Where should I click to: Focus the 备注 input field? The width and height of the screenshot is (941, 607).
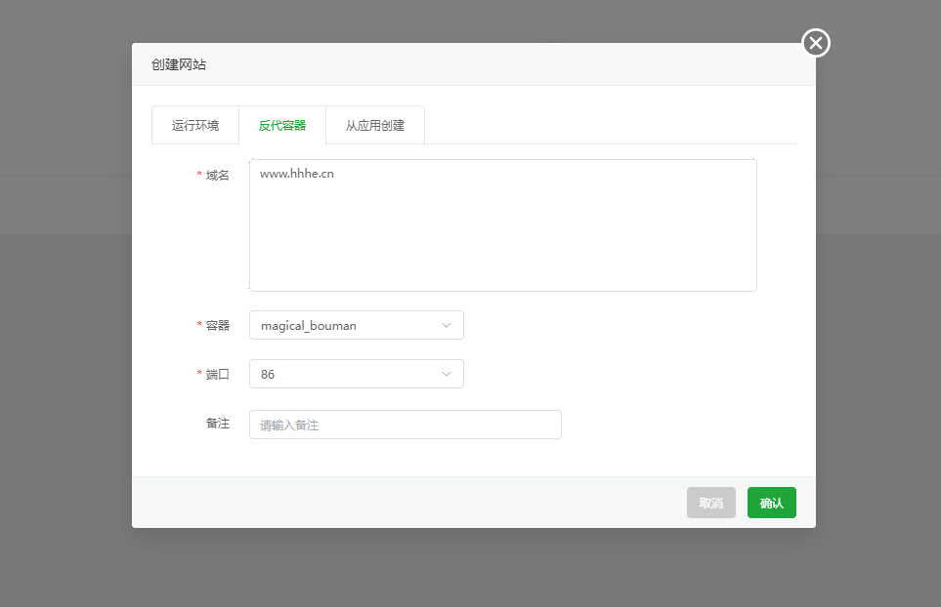406,425
